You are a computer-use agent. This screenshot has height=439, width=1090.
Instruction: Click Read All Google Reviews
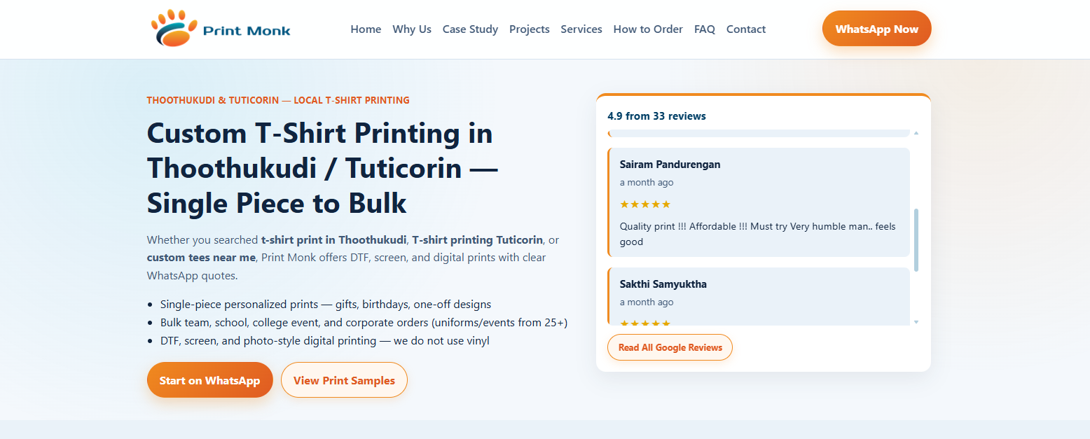coord(669,347)
